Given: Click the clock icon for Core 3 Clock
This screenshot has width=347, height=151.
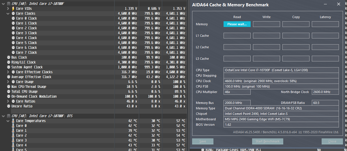Looking at the screenshot, I should 14,33.
